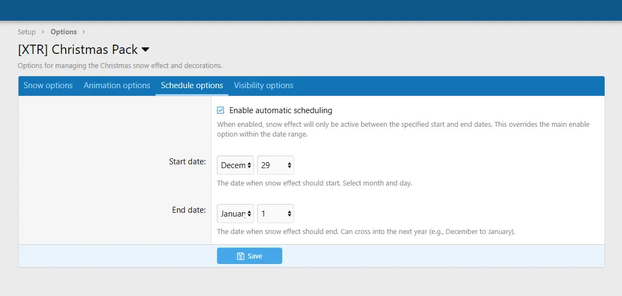This screenshot has width=622, height=296.
Task: Open the Start date month dropdown
Action: pyautogui.click(x=235, y=165)
